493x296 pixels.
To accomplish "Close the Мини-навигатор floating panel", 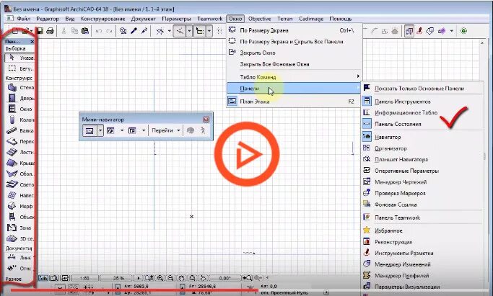I will pyautogui.click(x=206, y=119).
